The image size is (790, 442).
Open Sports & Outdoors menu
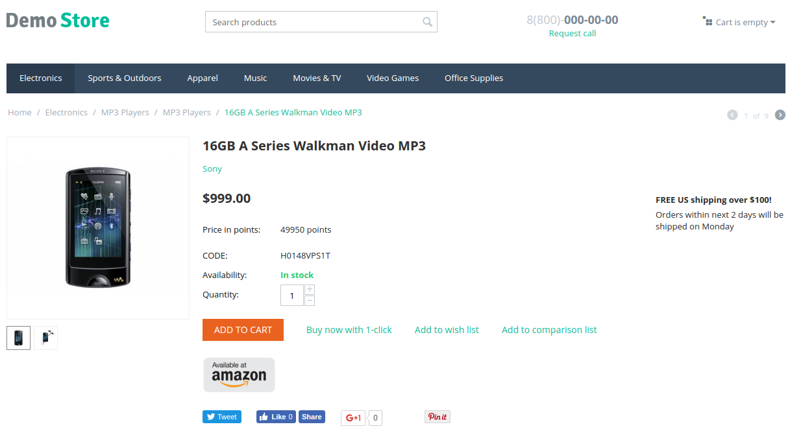[x=125, y=78]
